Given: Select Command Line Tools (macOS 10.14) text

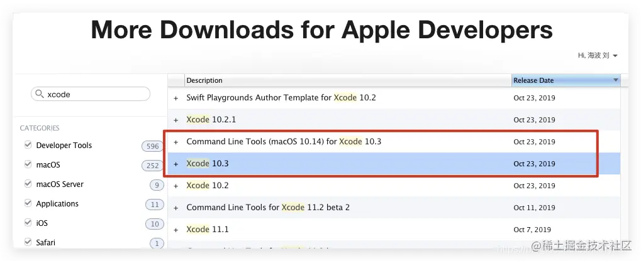Looking at the screenshot, I should pyautogui.click(x=284, y=142).
